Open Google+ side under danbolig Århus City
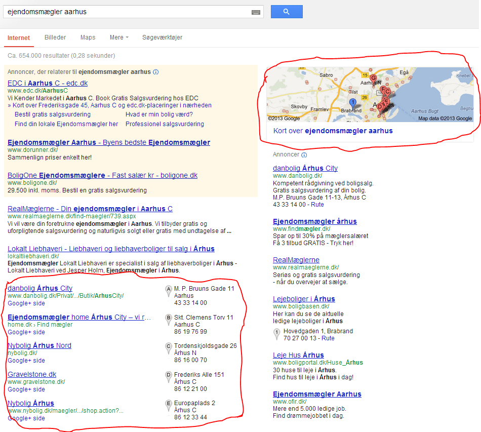 coord(26,303)
